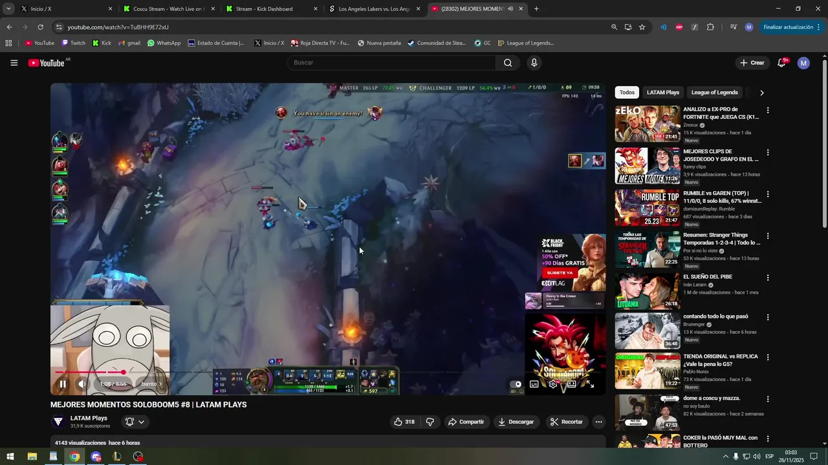Switch the player to theater mode
The image size is (828, 465).
572,384
